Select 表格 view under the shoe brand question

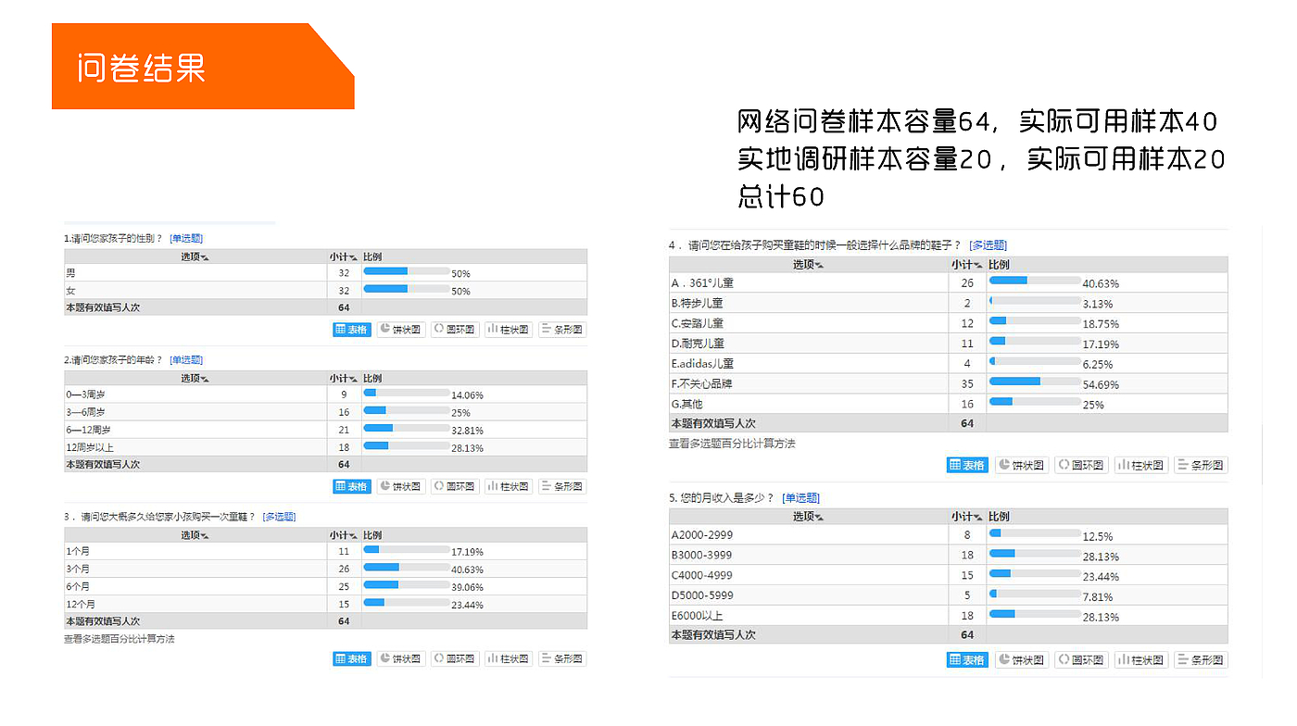[x=967, y=465]
